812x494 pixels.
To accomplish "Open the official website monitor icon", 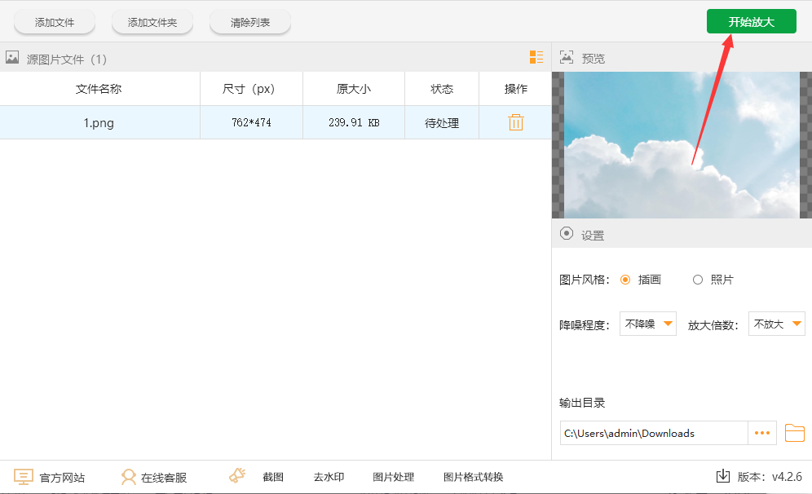I will pyautogui.click(x=24, y=477).
